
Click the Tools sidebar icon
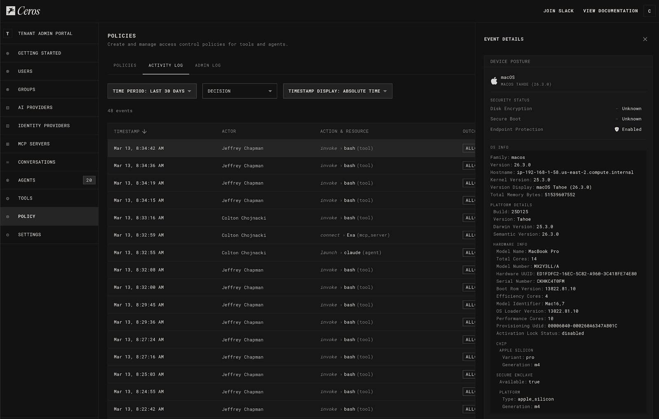(x=7, y=198)
